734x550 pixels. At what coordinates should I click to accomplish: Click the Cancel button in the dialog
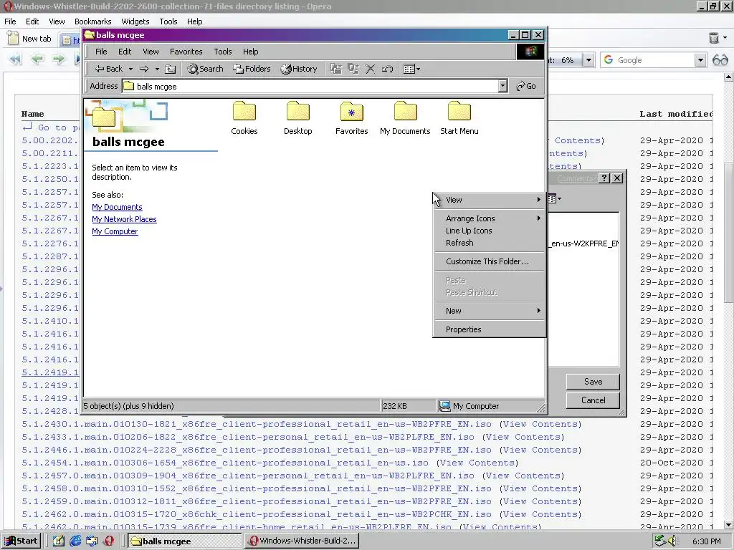(593, 400)
